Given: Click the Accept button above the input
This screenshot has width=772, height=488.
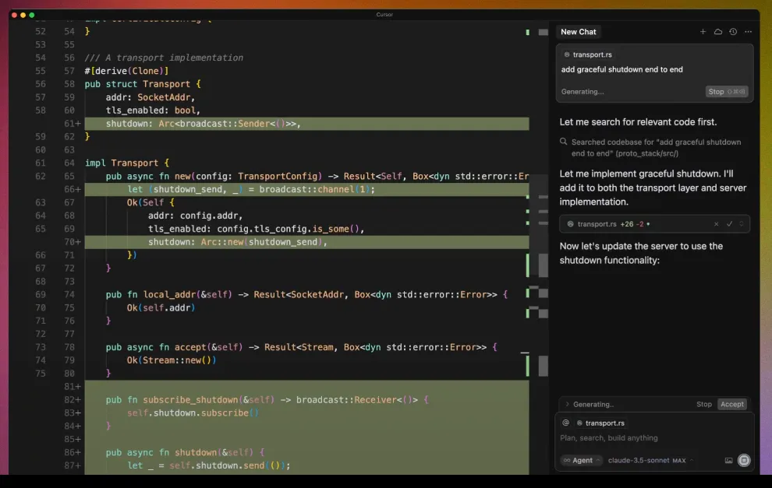Looking at the screenshot, I should [732, 404].
